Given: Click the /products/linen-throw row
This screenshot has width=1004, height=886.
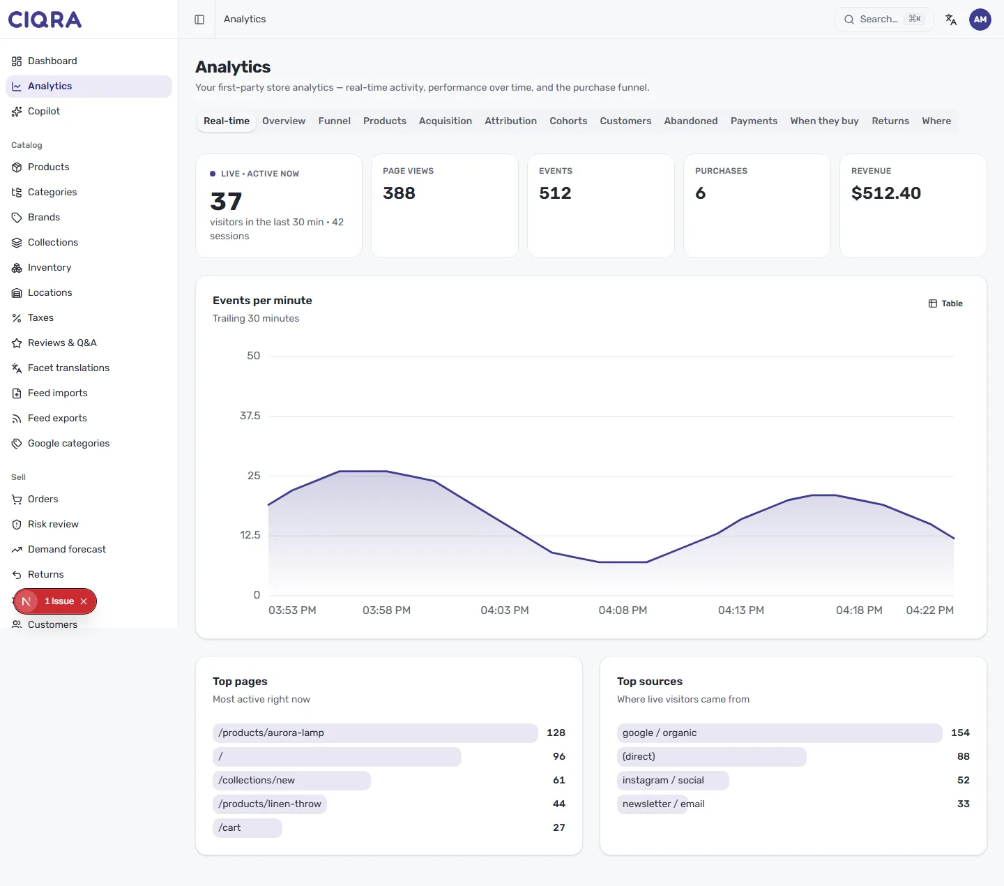Looking at the screenshot, I should point(389,804).
